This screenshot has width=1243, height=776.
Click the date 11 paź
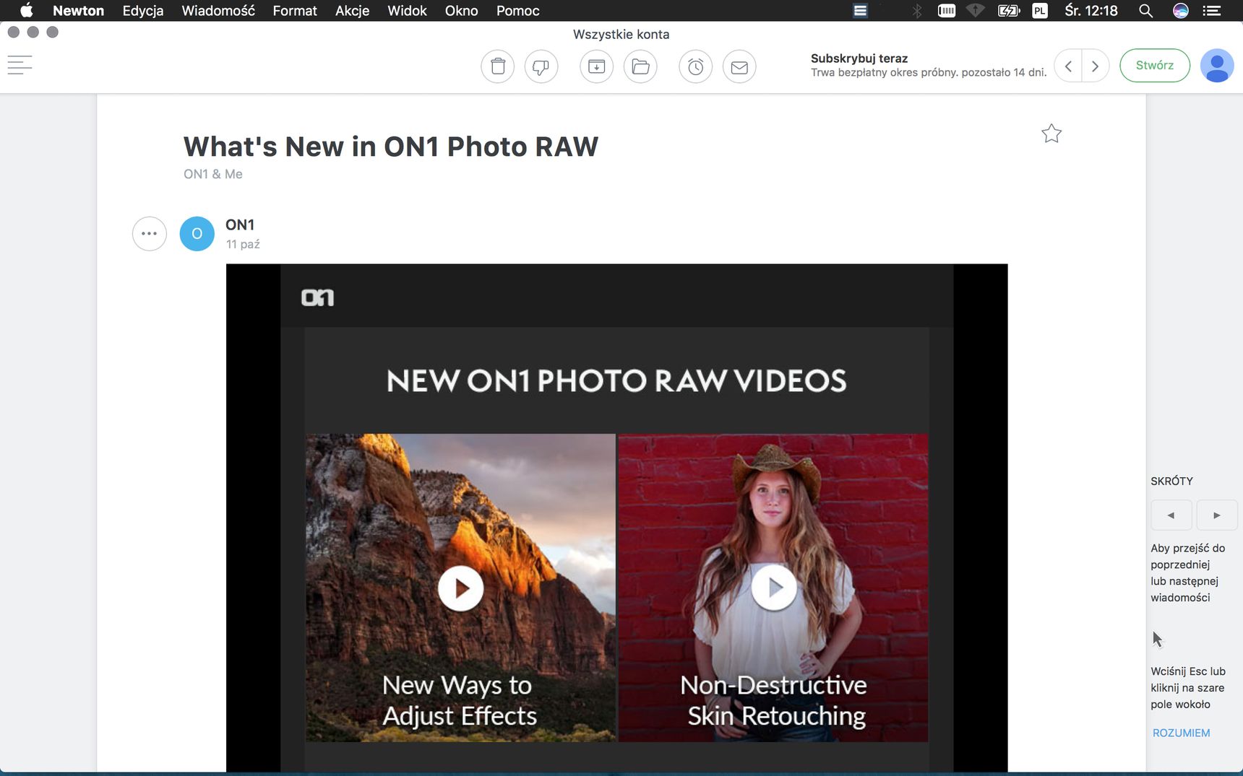point(243,244)
